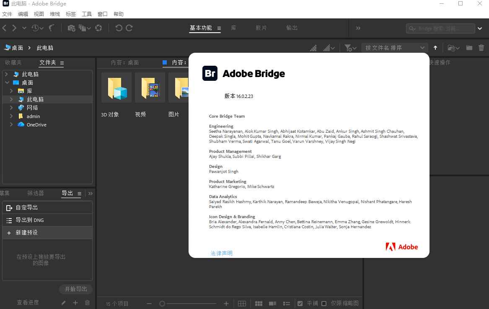The image size is (489, 309).
Task: Switch to the 输出 workspace
Action: point(292,28)
